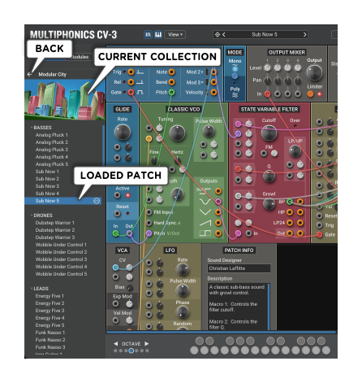The image size is (362, 383).
Task: Select Poly mode icon
Action: [235, 95]
